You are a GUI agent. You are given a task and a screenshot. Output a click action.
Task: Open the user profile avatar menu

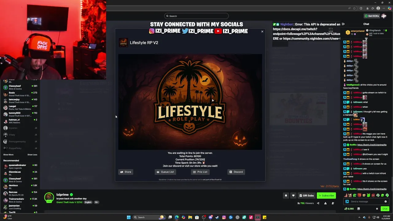(x=384, y=16)
